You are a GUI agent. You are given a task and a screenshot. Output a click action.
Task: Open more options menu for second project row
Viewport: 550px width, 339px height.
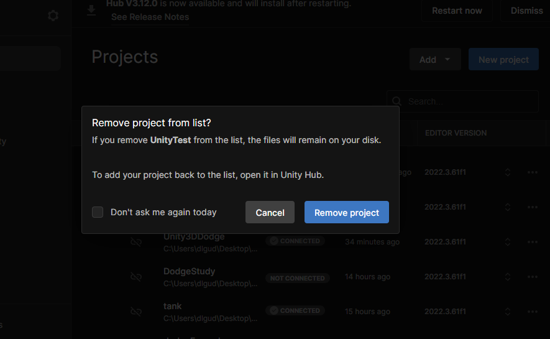click(x=533, y=207)
